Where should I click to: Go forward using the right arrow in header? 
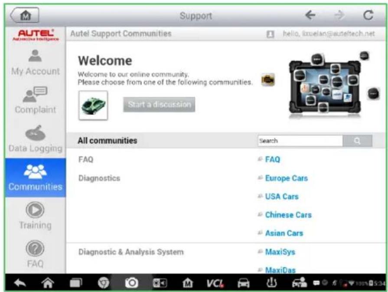(339, 15)
